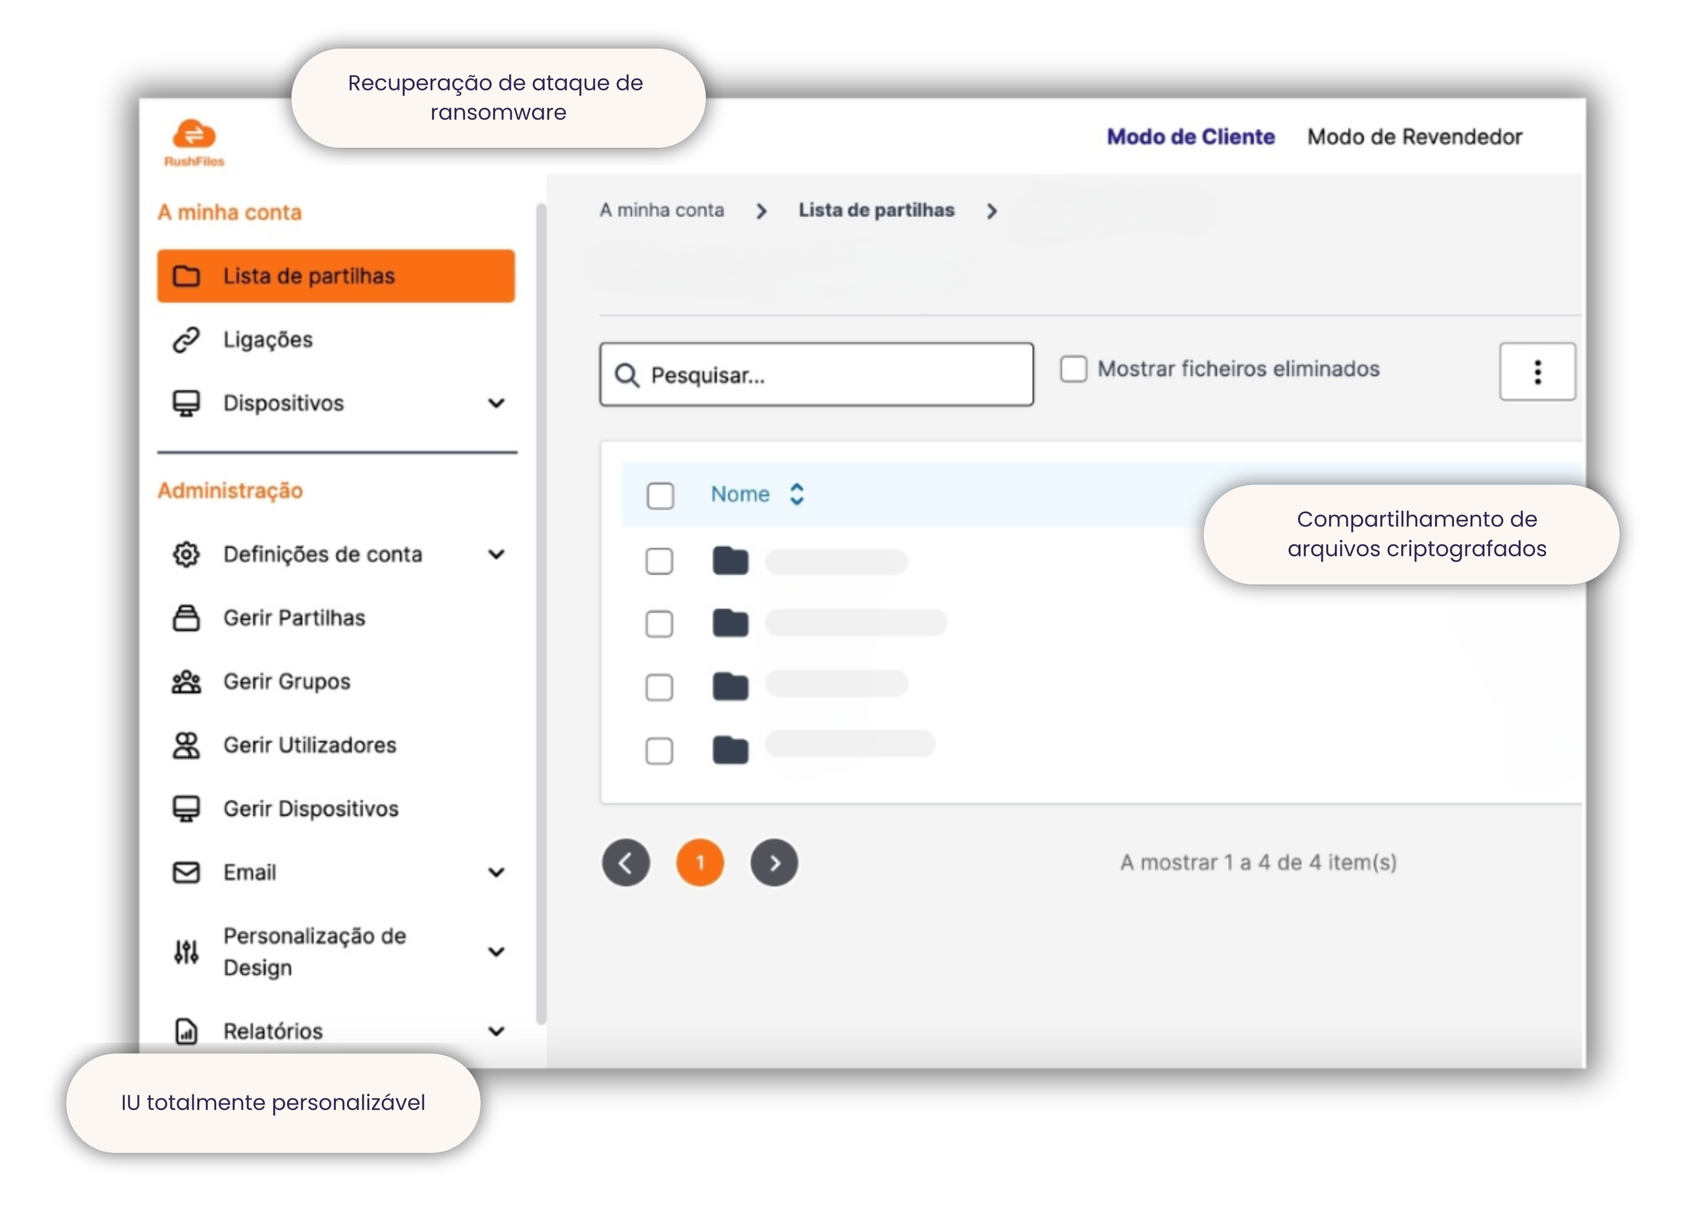Open the three-dot more options menu
The height and width of the screenshot is (1212, 1697).
(x=1537, y=372)
